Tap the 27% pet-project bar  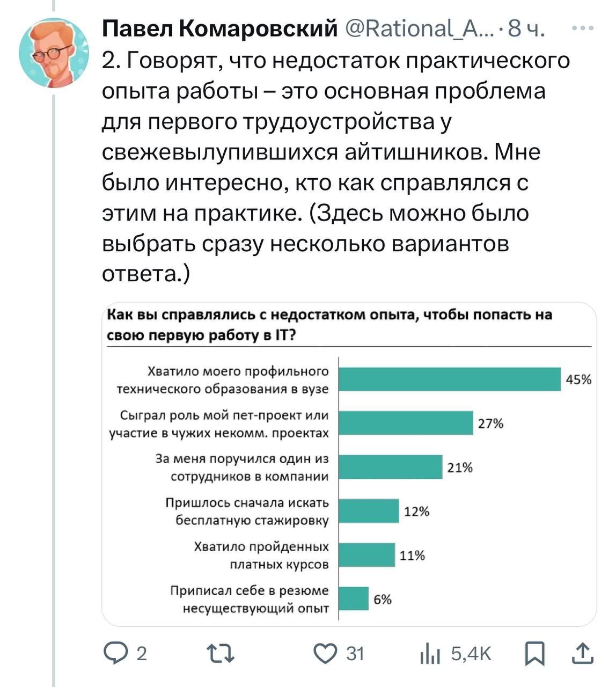[407, 423]
